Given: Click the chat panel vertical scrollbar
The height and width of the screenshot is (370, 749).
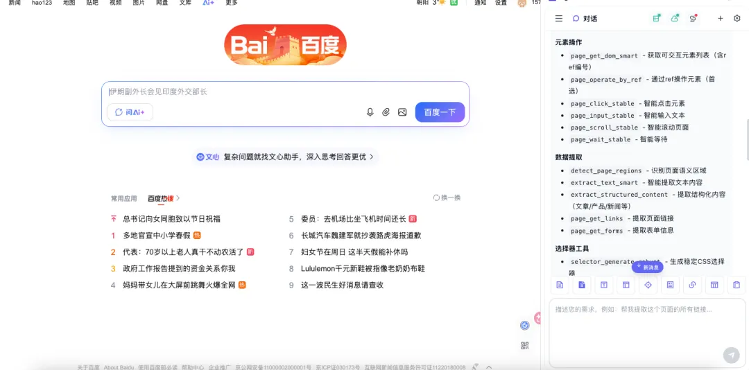Looking at the screenshot, I should (747, 139).
